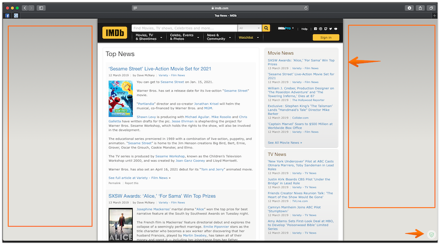Open the Facebook favorites bookmark
This screenshot has width=440, height=245.
click(8, 16)
